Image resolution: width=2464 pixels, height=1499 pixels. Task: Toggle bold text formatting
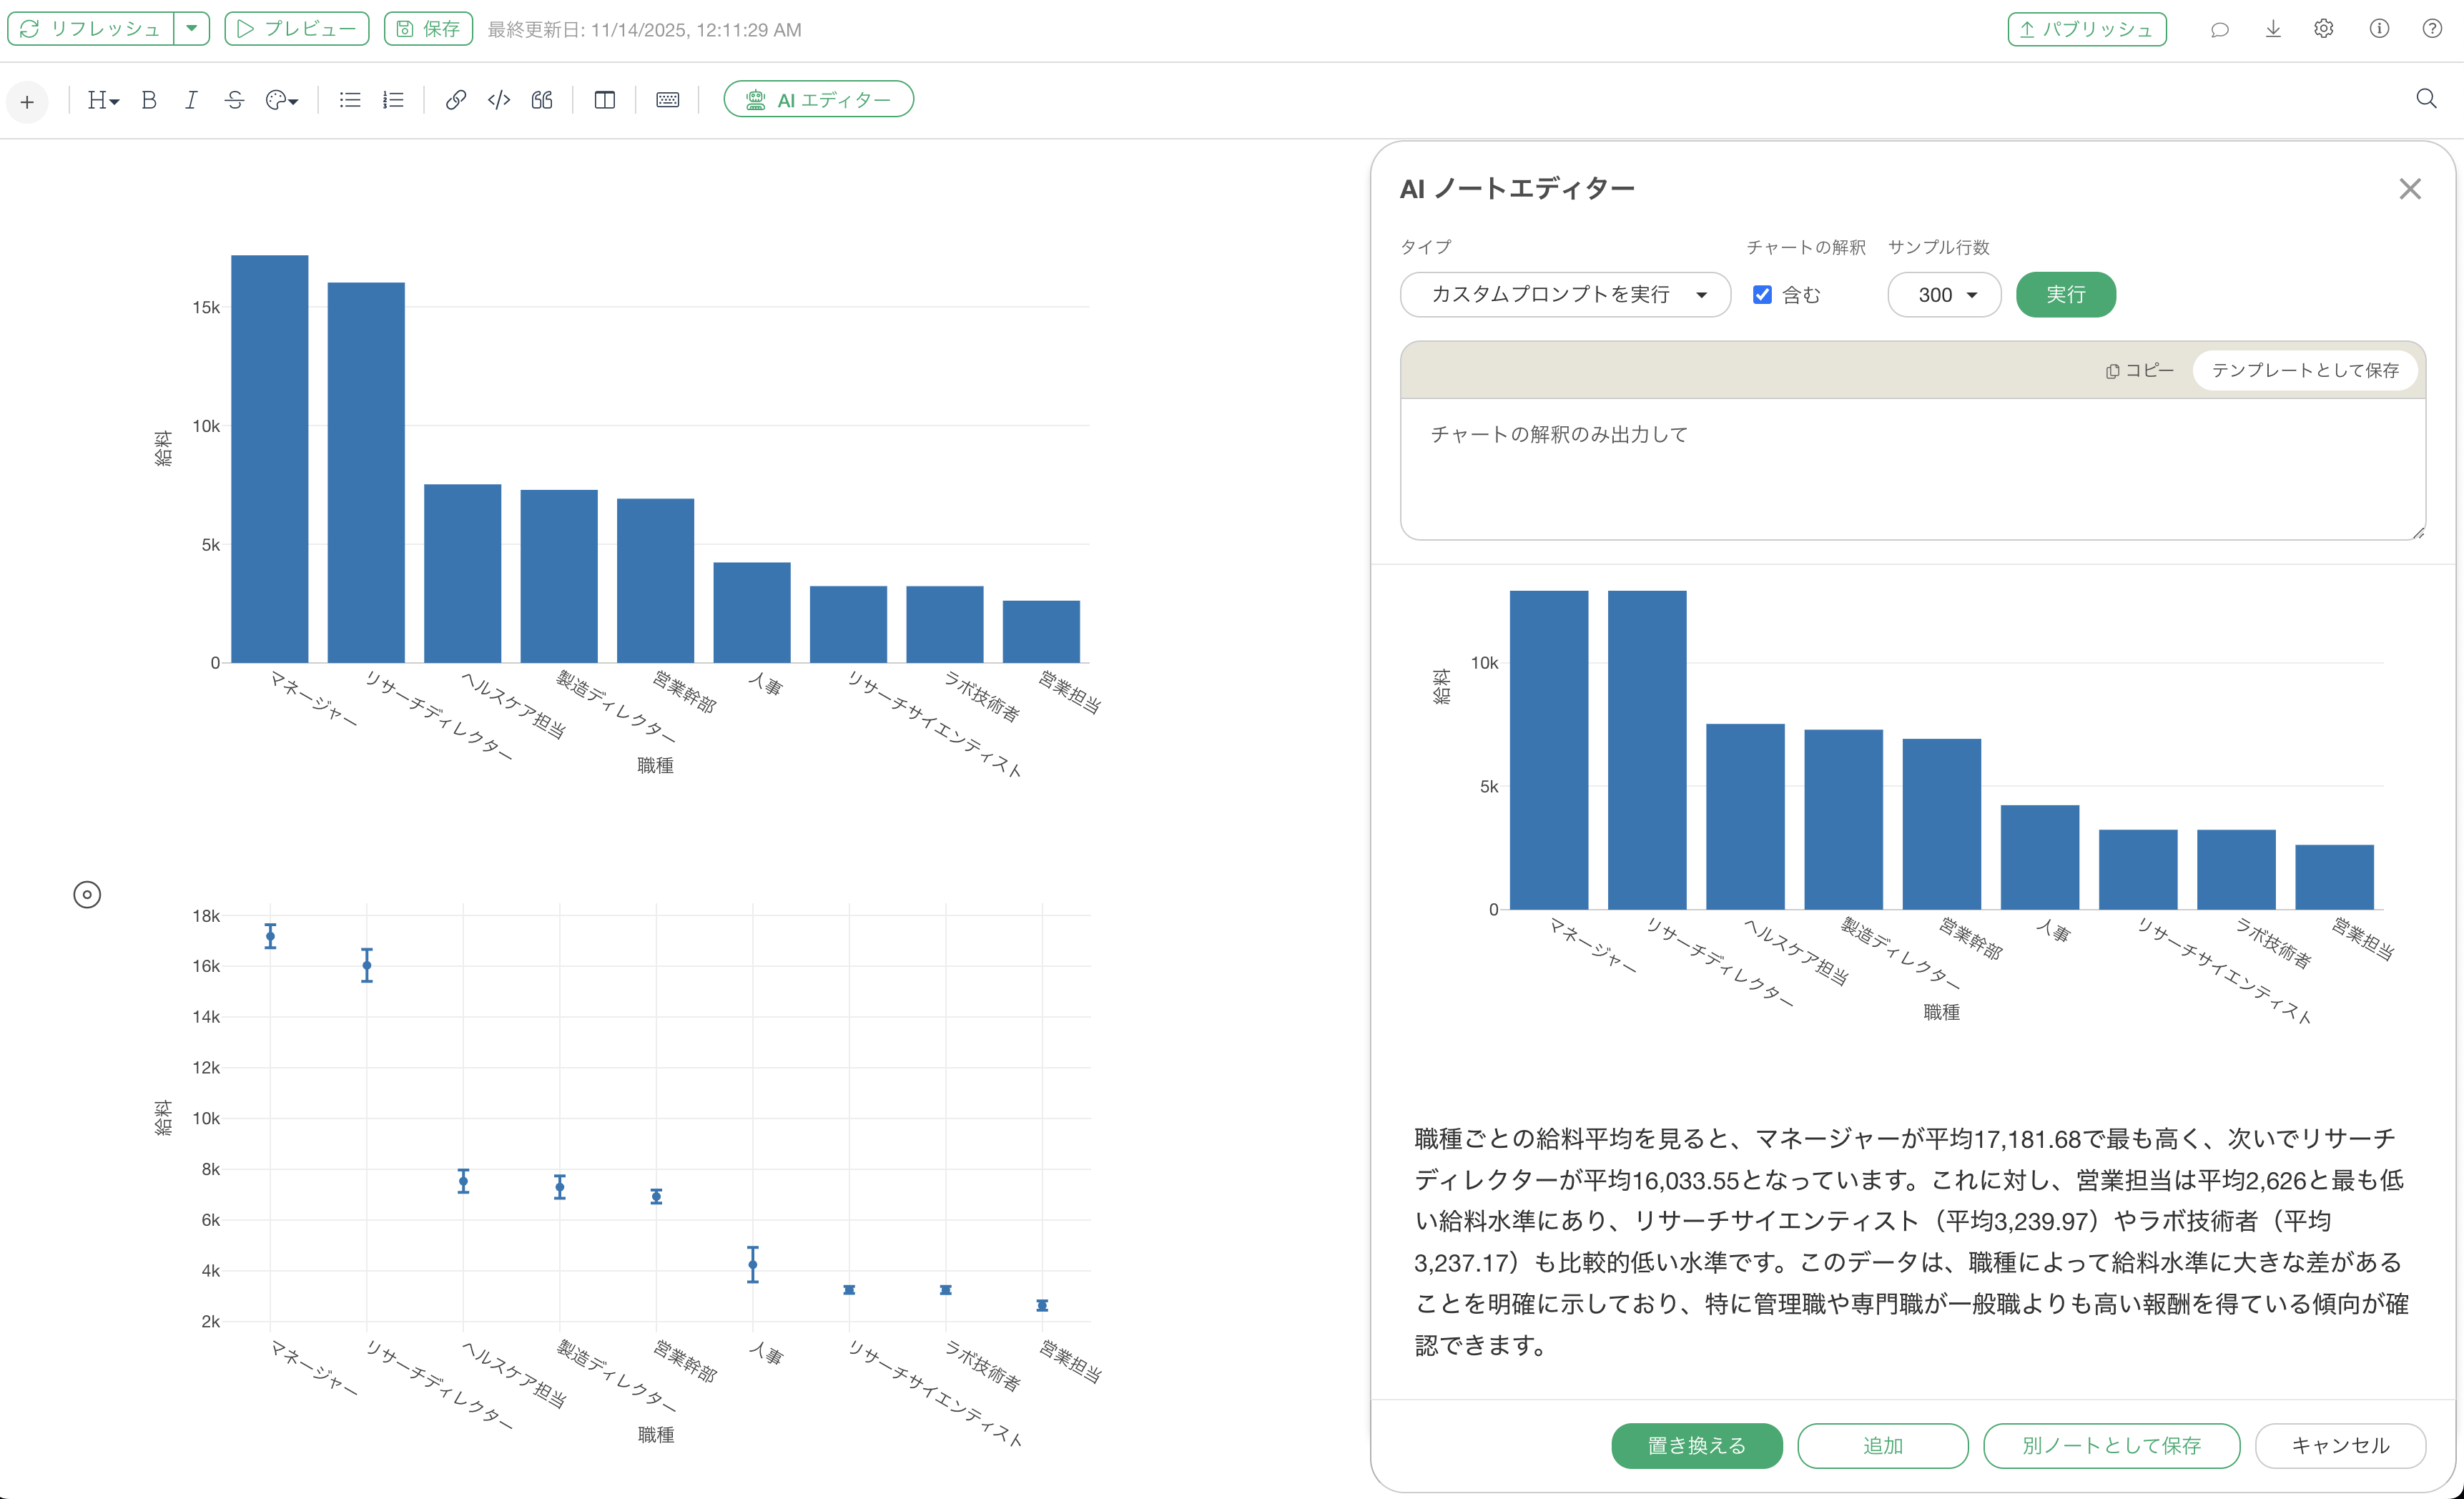(x=149, y=100)
